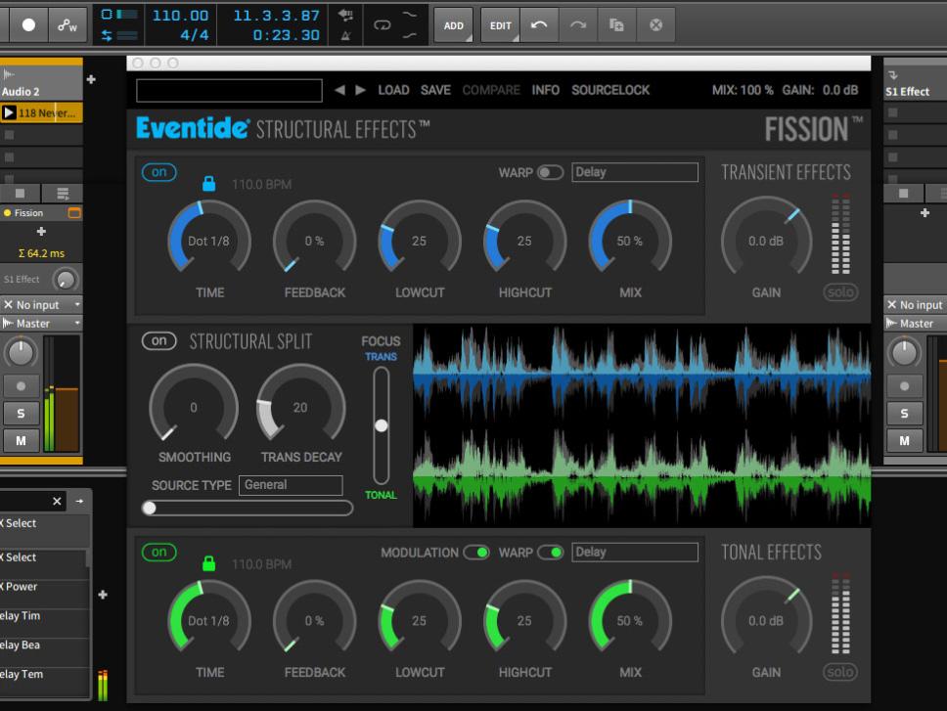Click the blue tempo lock icon

coord(208,183)
